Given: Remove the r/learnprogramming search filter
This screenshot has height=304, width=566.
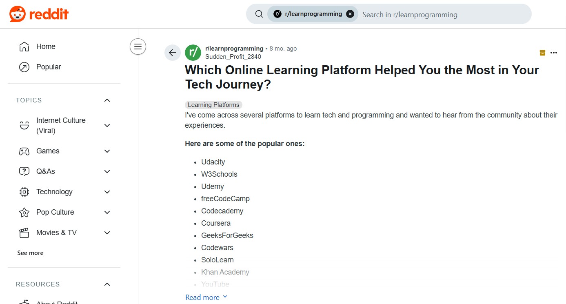Looking at the screenshot, I should click(350, 14).
